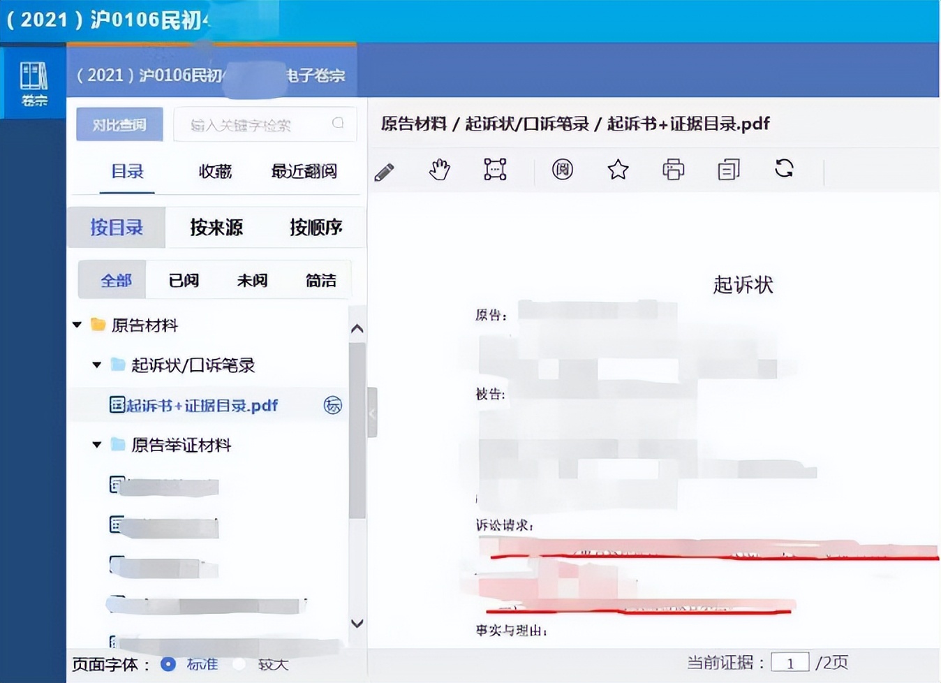
Task: Star the current evidence document
Action: [x=618, y=170]
